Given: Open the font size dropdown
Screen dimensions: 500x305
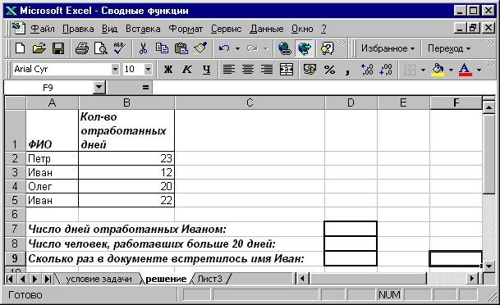Looking at the screenshot, I should coord(148,69).
